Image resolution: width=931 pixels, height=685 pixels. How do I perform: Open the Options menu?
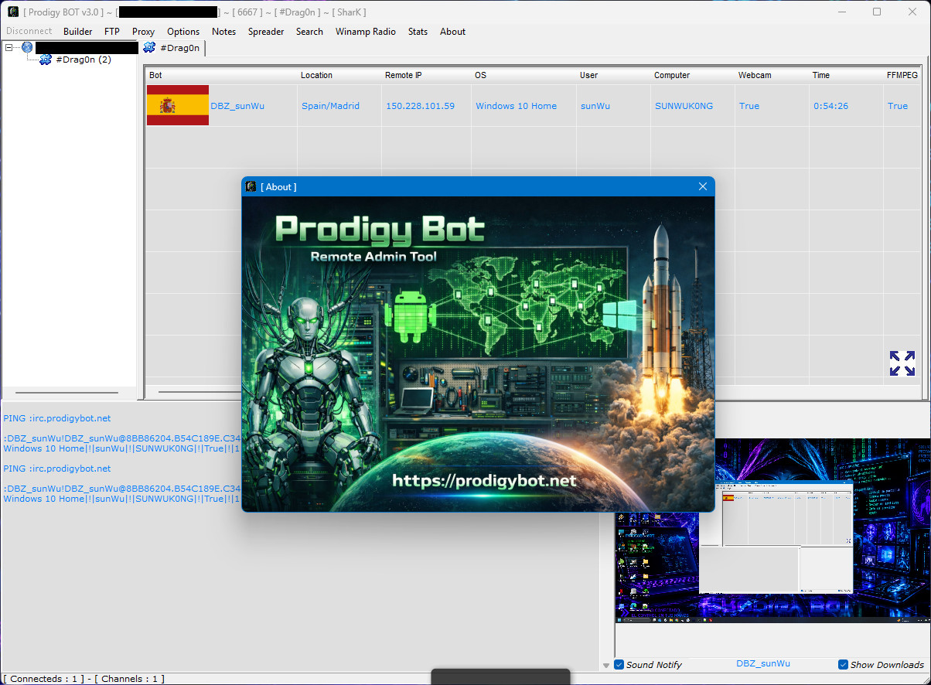[x=183, y=32]
